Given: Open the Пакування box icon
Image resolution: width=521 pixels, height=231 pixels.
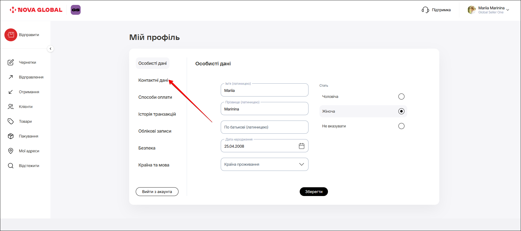Looking at the screenshot, I should pyautogui.click(x=11, y=136).
